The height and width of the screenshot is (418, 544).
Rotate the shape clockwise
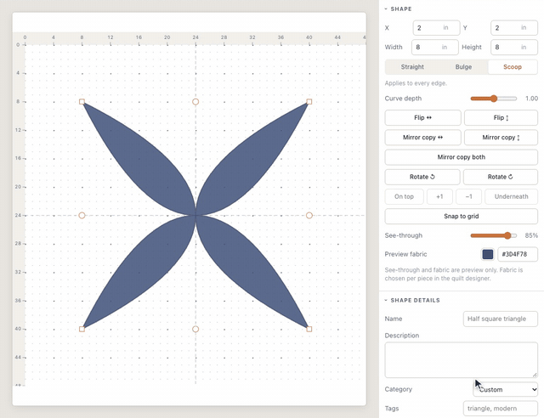click(x=501, y=177)
